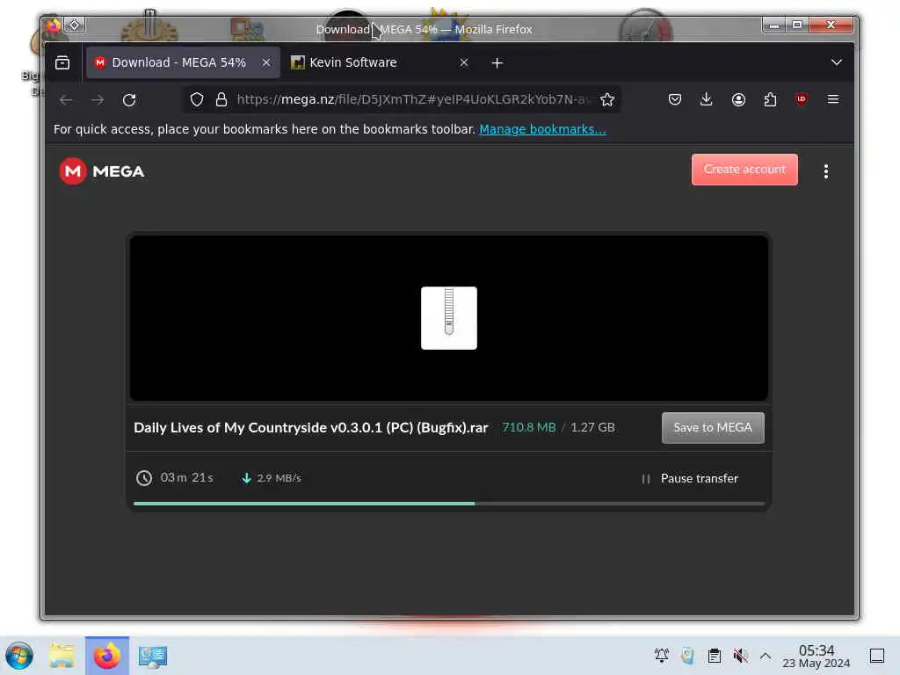Click Firefox icon in taskbar
The image size is (900, 675).
107,656
